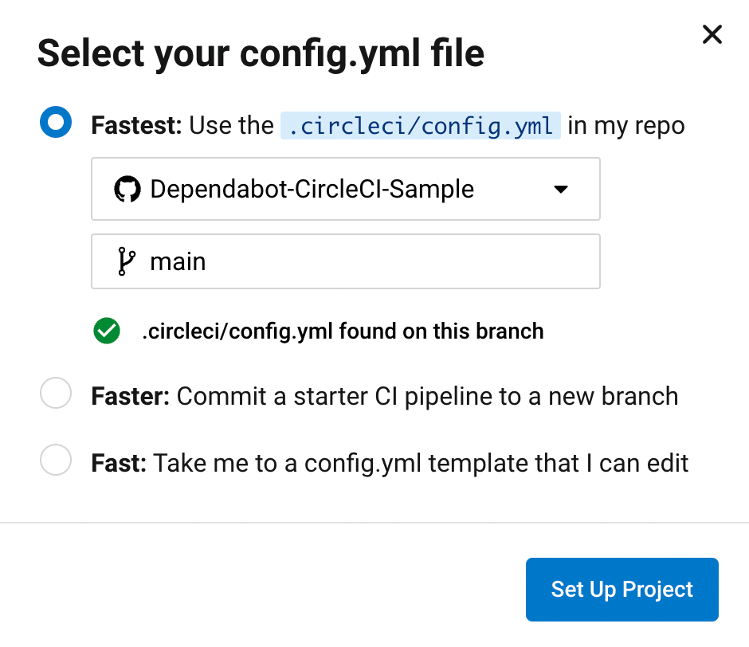Viewport: 749px width, 647px height.
Task: Click the green checkmark status icon
Action: pos(106,331)
